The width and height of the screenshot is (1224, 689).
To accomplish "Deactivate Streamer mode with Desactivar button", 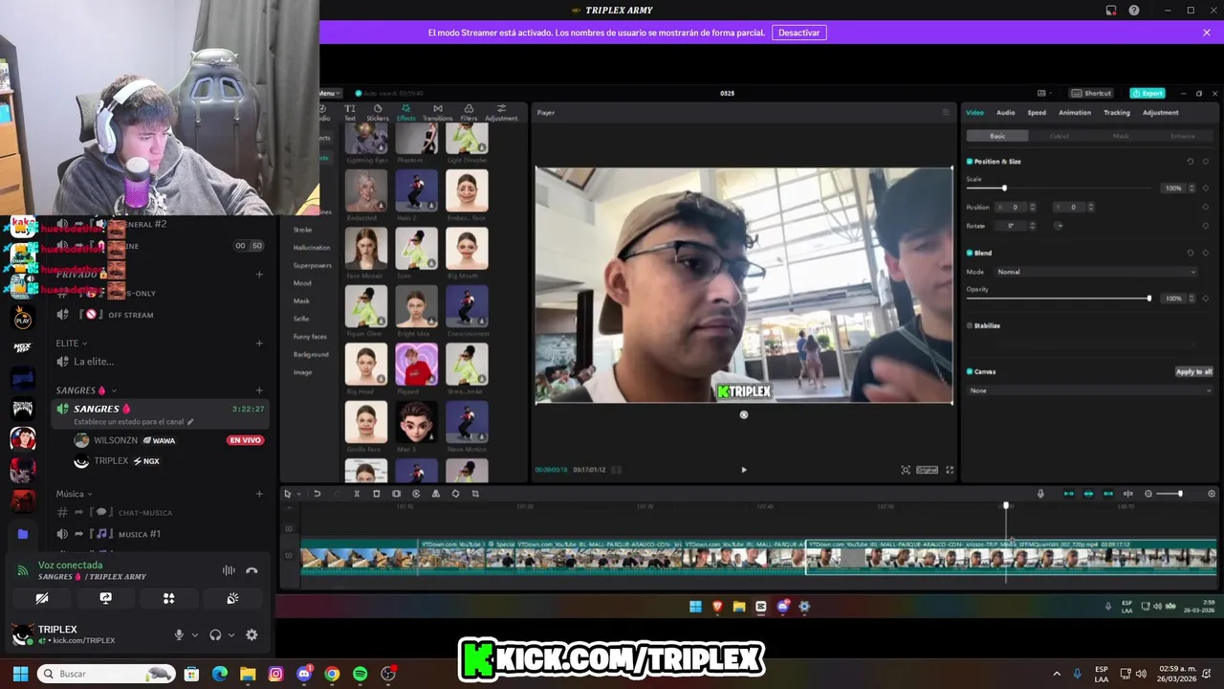I will coord(798,33).
